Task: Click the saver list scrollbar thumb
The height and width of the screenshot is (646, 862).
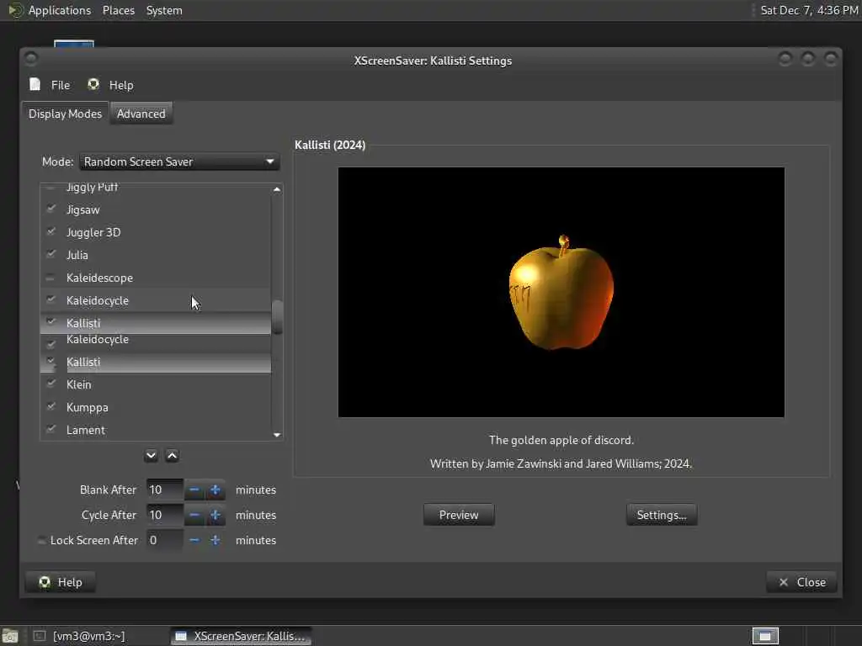Action: [x=278, y=317]
